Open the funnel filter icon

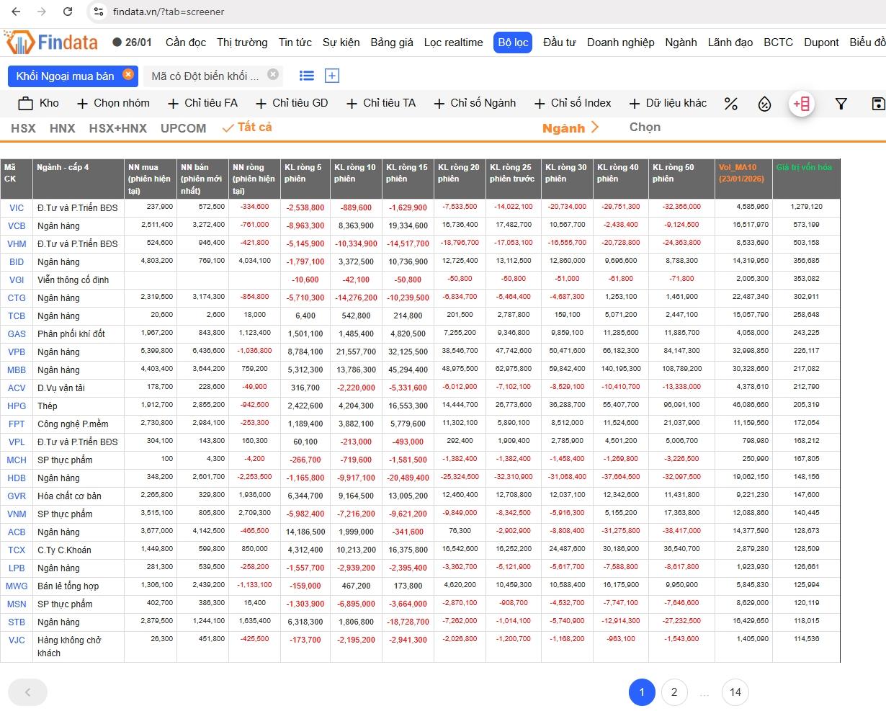tap(841, 104)
